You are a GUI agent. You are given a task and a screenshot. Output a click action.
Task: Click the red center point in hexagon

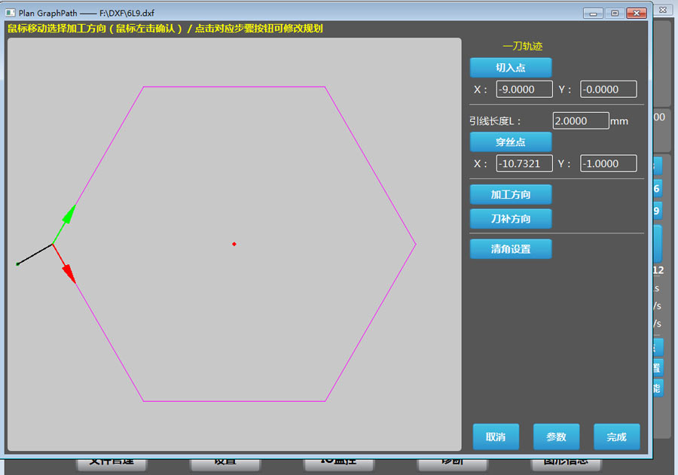pos(234,244)
